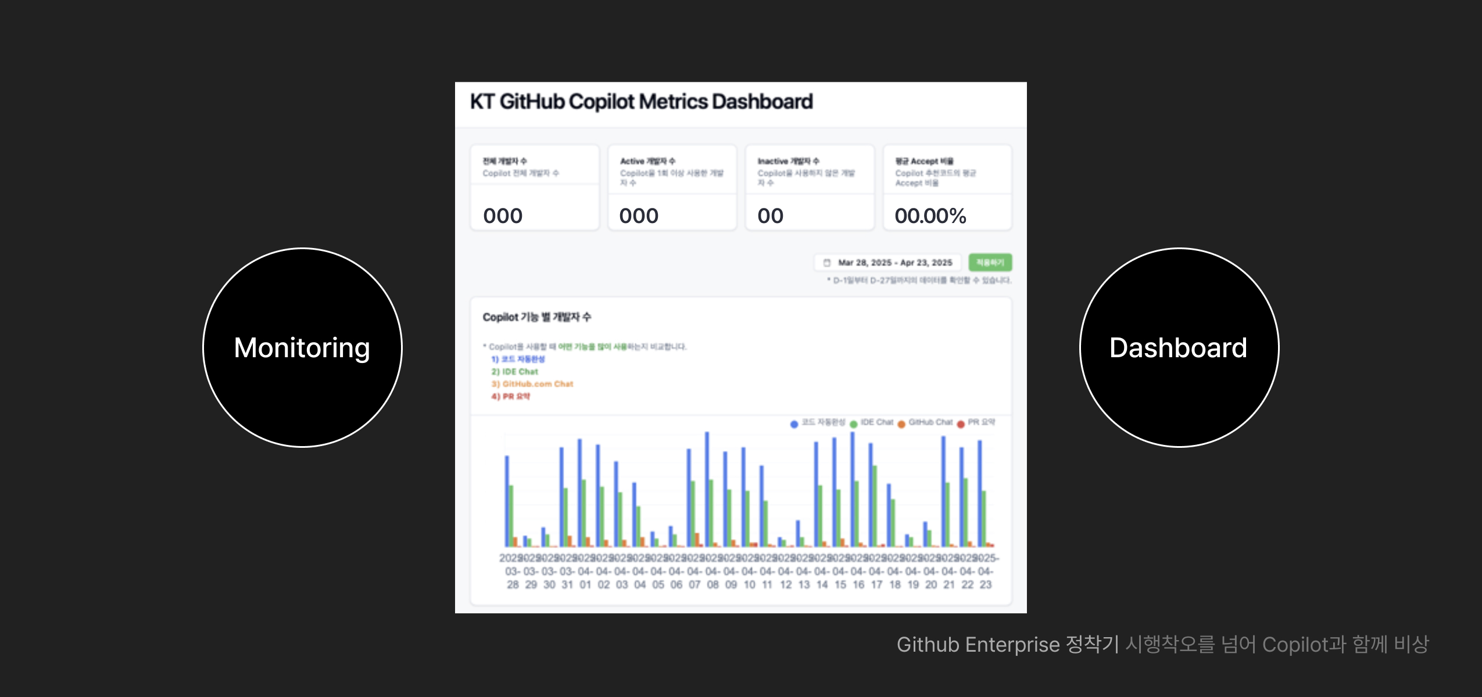Click the 전체 개발자 수 card

(x=535, y=188)
